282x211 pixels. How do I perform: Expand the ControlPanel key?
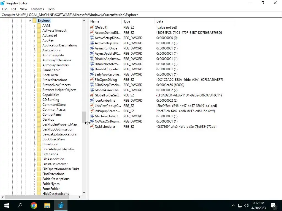pos(34,115)
